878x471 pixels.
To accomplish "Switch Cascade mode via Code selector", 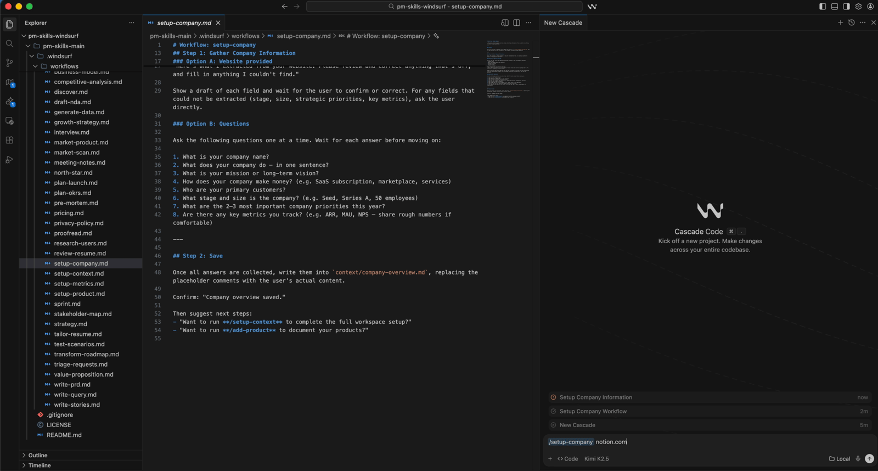I will click(x=567, y=458).
